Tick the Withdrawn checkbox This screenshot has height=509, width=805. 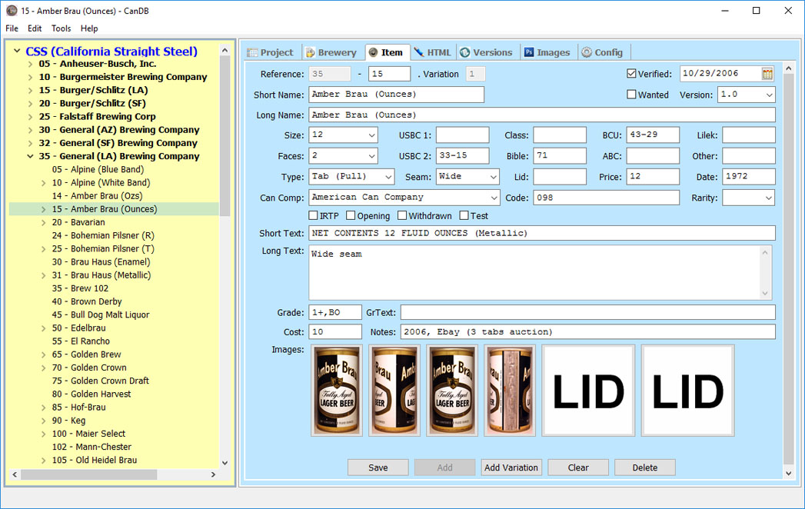402,215
